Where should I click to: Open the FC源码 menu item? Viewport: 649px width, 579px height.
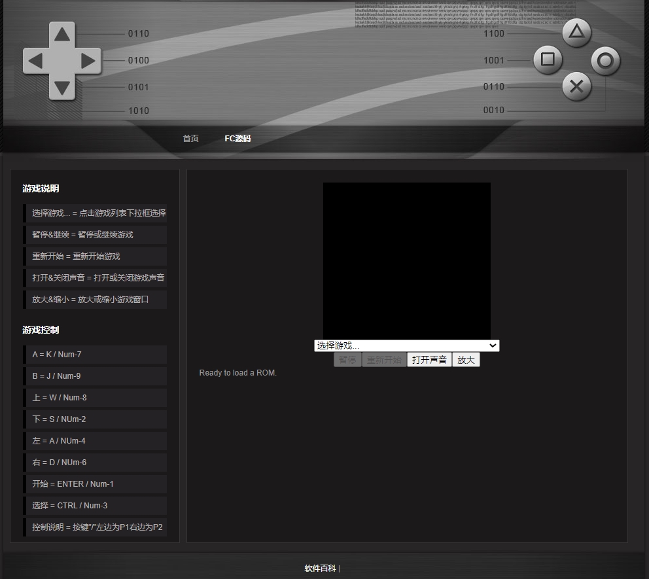click(237, 139)
